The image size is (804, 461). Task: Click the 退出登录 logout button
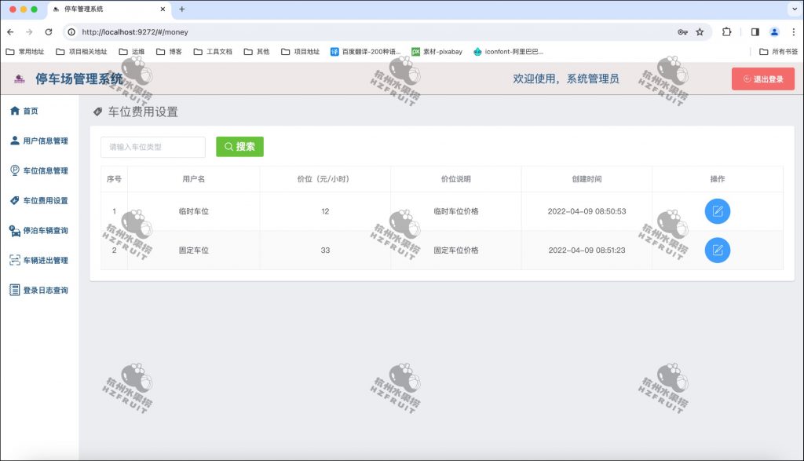point(762,79)
